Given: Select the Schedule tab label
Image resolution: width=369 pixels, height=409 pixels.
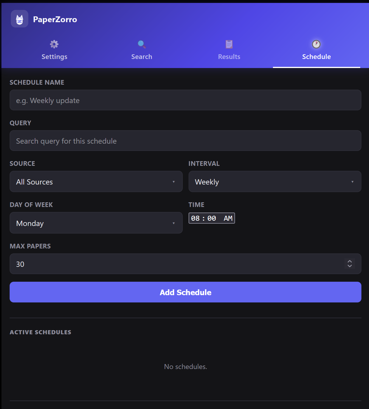Looking at the screenshot, I should click(x=316, y=57).
